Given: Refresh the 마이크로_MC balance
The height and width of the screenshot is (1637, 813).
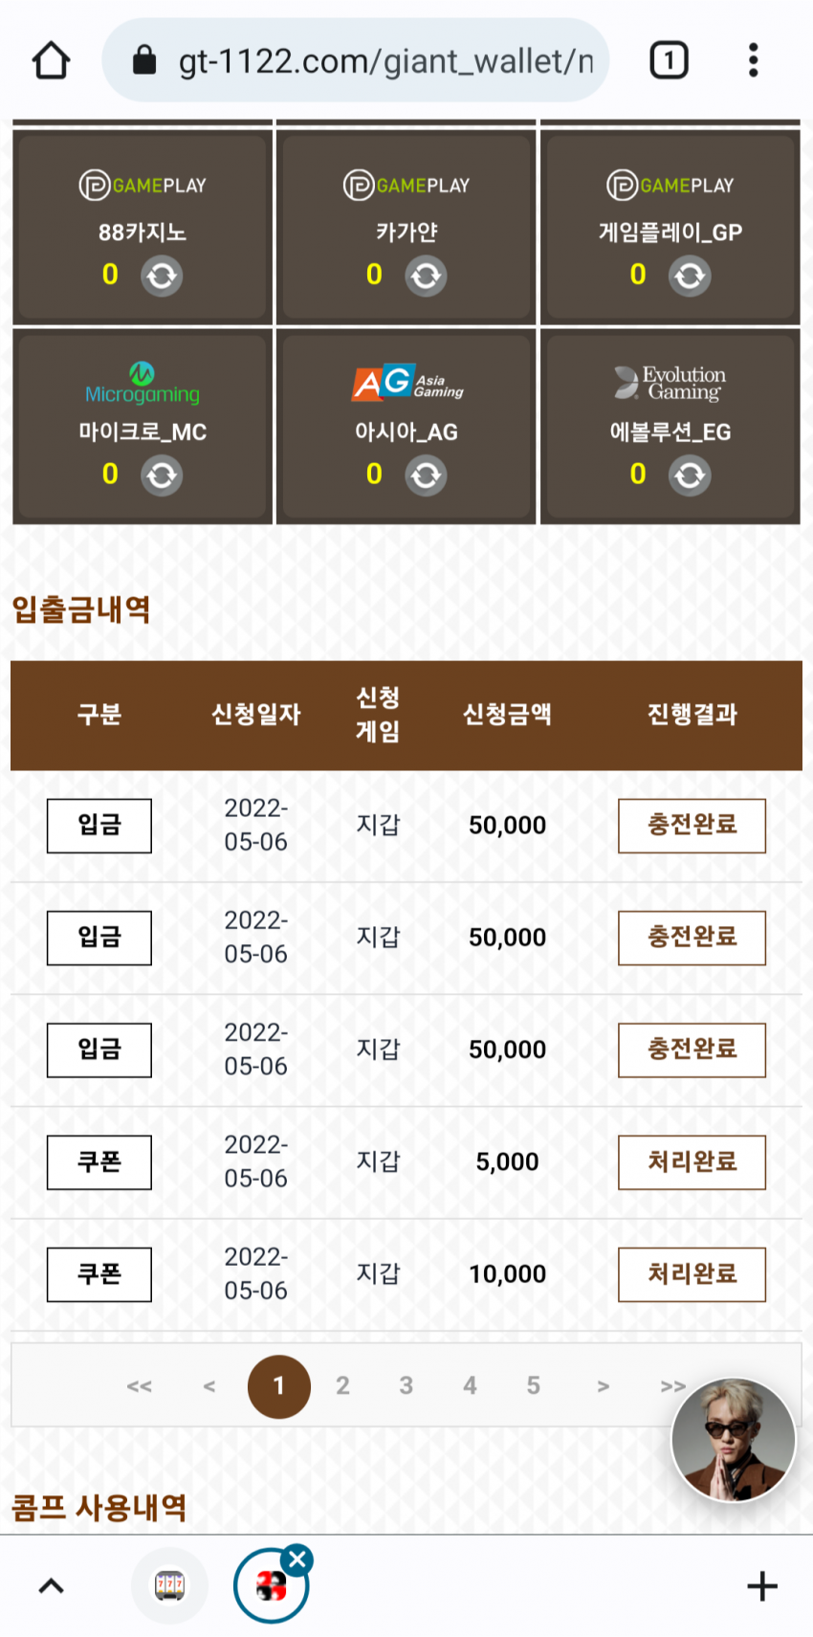Looking at the screenshot, I should (162, 476).
